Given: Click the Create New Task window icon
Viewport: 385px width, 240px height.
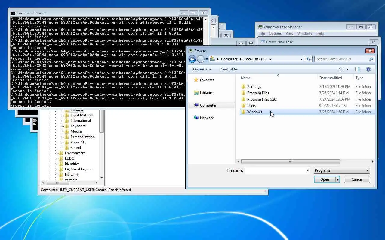Looking at the screenshot, I should point(263,42).
